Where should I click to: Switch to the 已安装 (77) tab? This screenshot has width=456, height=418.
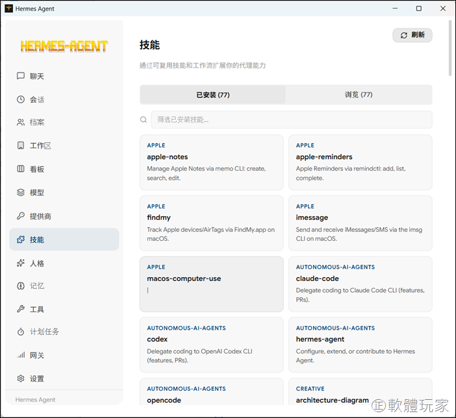[x=212, y=95]
